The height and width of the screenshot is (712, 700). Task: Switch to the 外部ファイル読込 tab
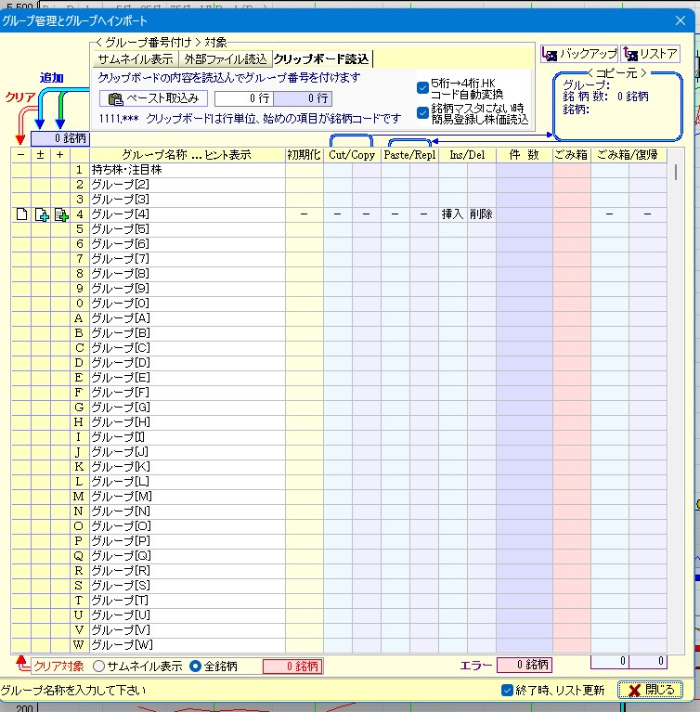[x=226, y=59]
